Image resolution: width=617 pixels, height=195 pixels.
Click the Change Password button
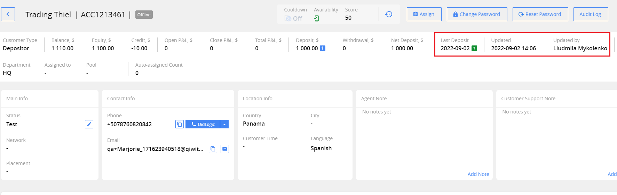pos(477,14)
